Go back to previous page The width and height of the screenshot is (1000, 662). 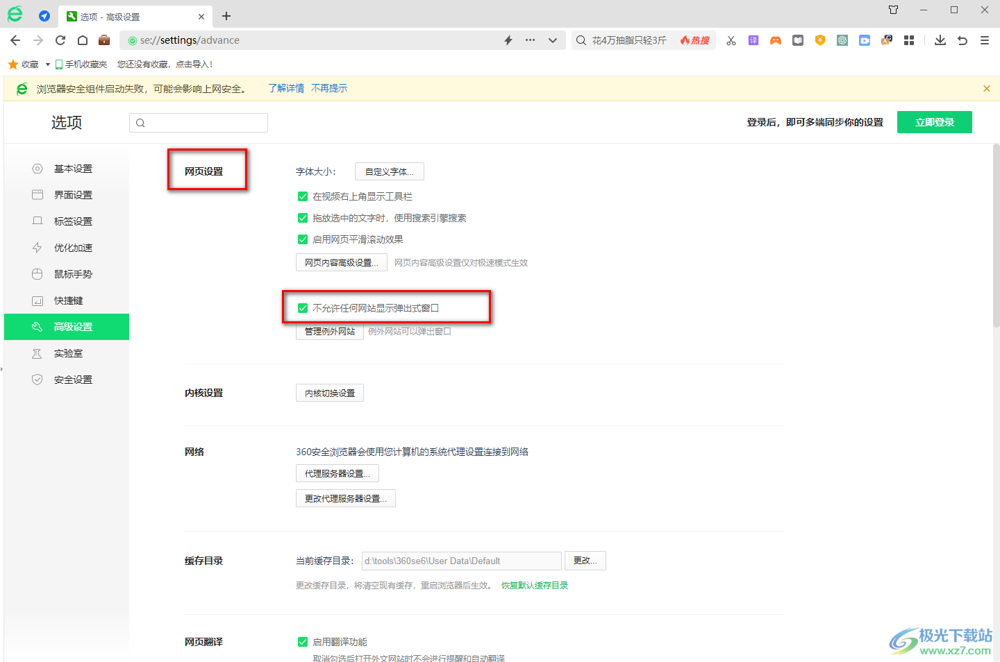tap(16, 40)
